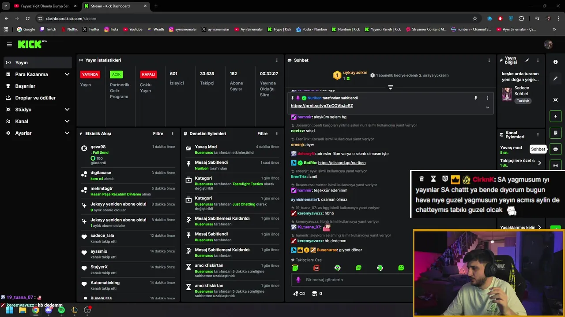Click the KICK logo
The height and width of the screenshot is (317, 565).
tap(32, 44)
